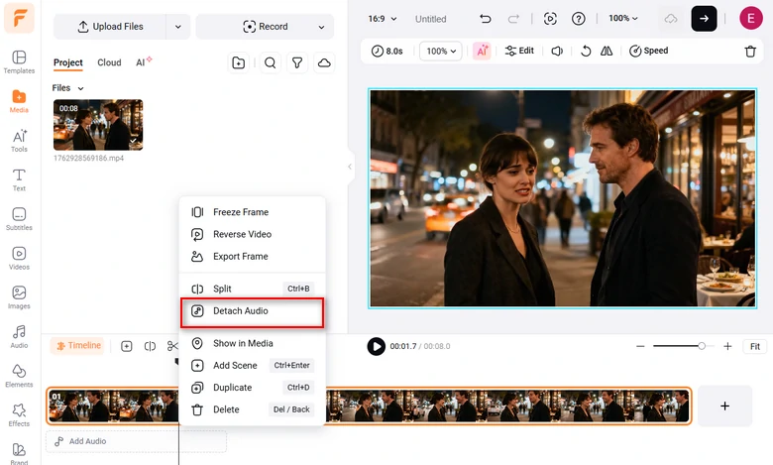The width and height of the screenshot is (773, 465).
Task: Switch to the Cloud tab
Action: tap(109, 62)
